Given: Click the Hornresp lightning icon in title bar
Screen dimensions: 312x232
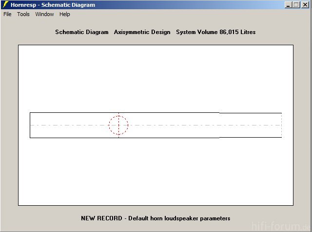Looking at the screenshot, I should 5,4.
